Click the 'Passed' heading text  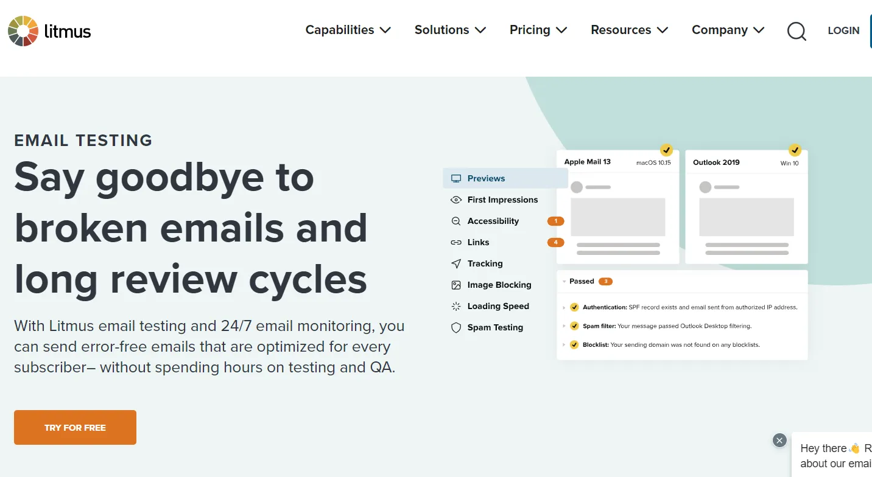pos(582,281)
